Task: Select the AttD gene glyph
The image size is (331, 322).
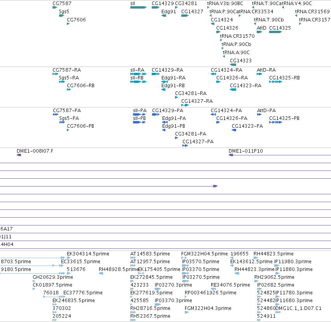Action: tap(259, 32)
